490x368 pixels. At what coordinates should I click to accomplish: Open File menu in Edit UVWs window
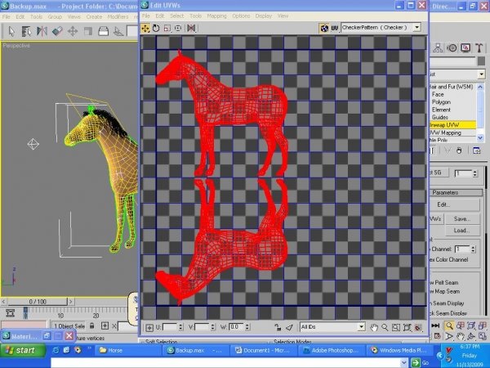click(x=146, y=16)
